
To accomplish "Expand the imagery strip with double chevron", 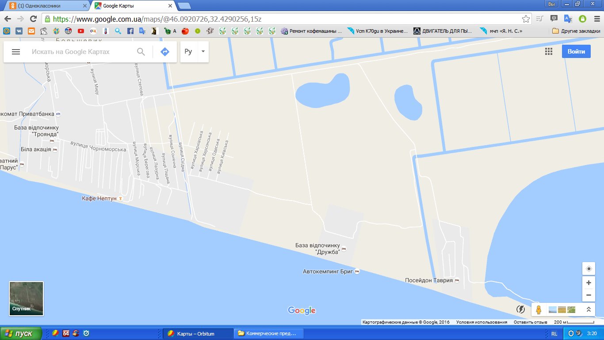I will coord(589,309).
